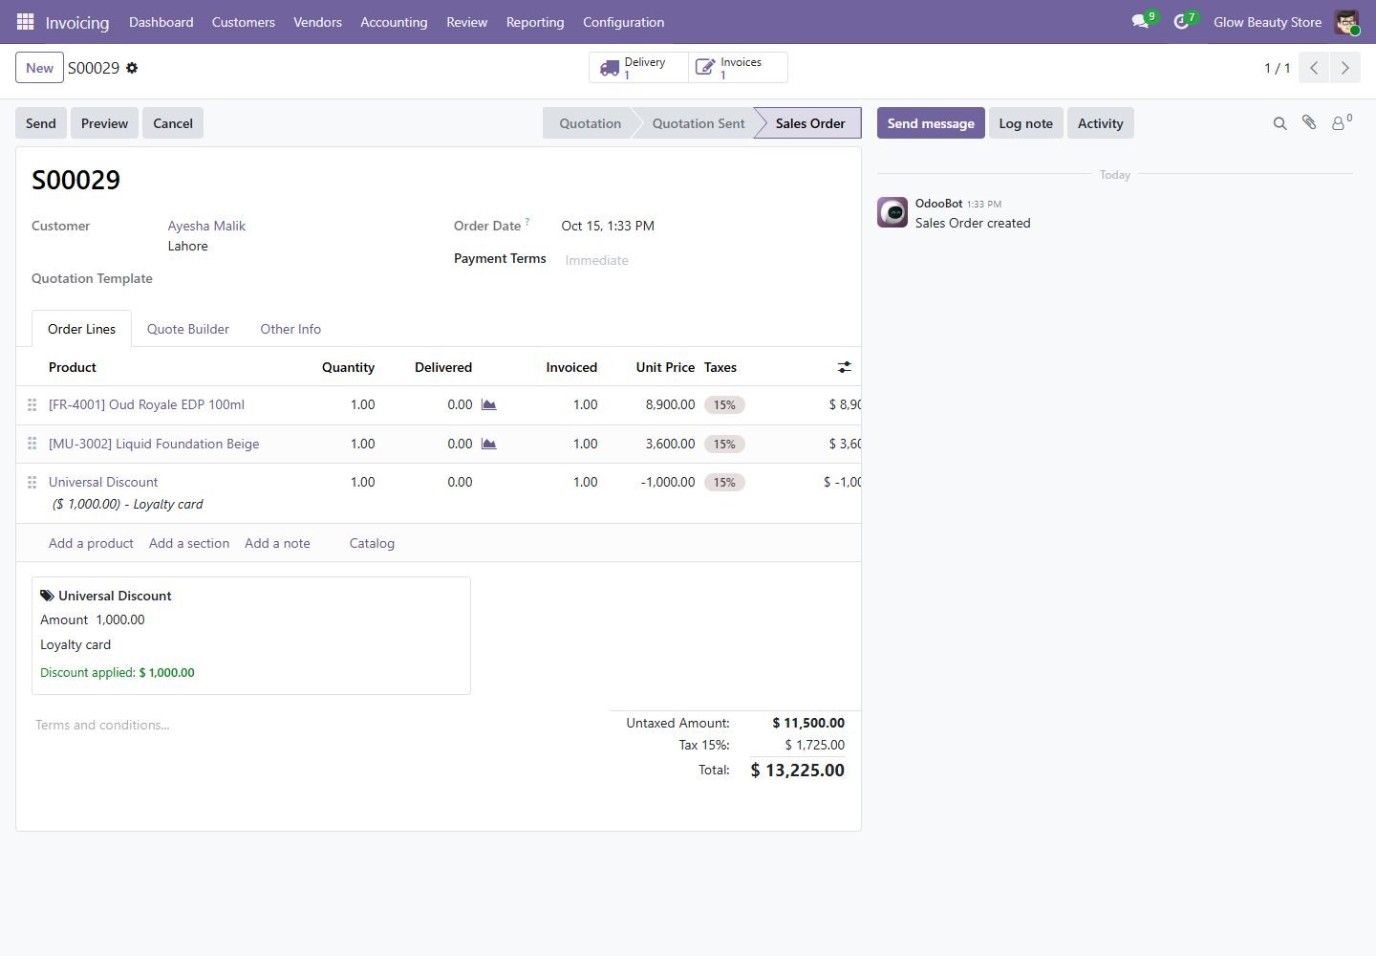Click the Log note button
1376x956 pixels.
pyautogui.click(x=1025, y=123)
